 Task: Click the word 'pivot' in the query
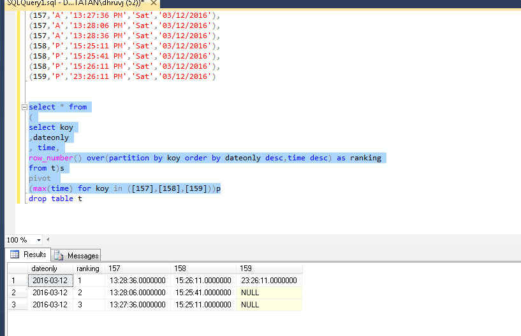40,178
